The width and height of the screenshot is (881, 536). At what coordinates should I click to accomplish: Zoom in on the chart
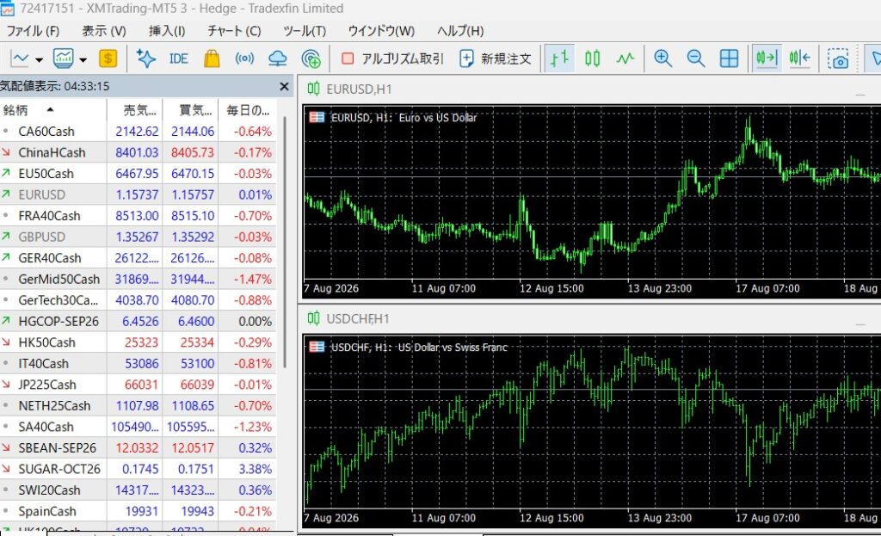[663, 59]
